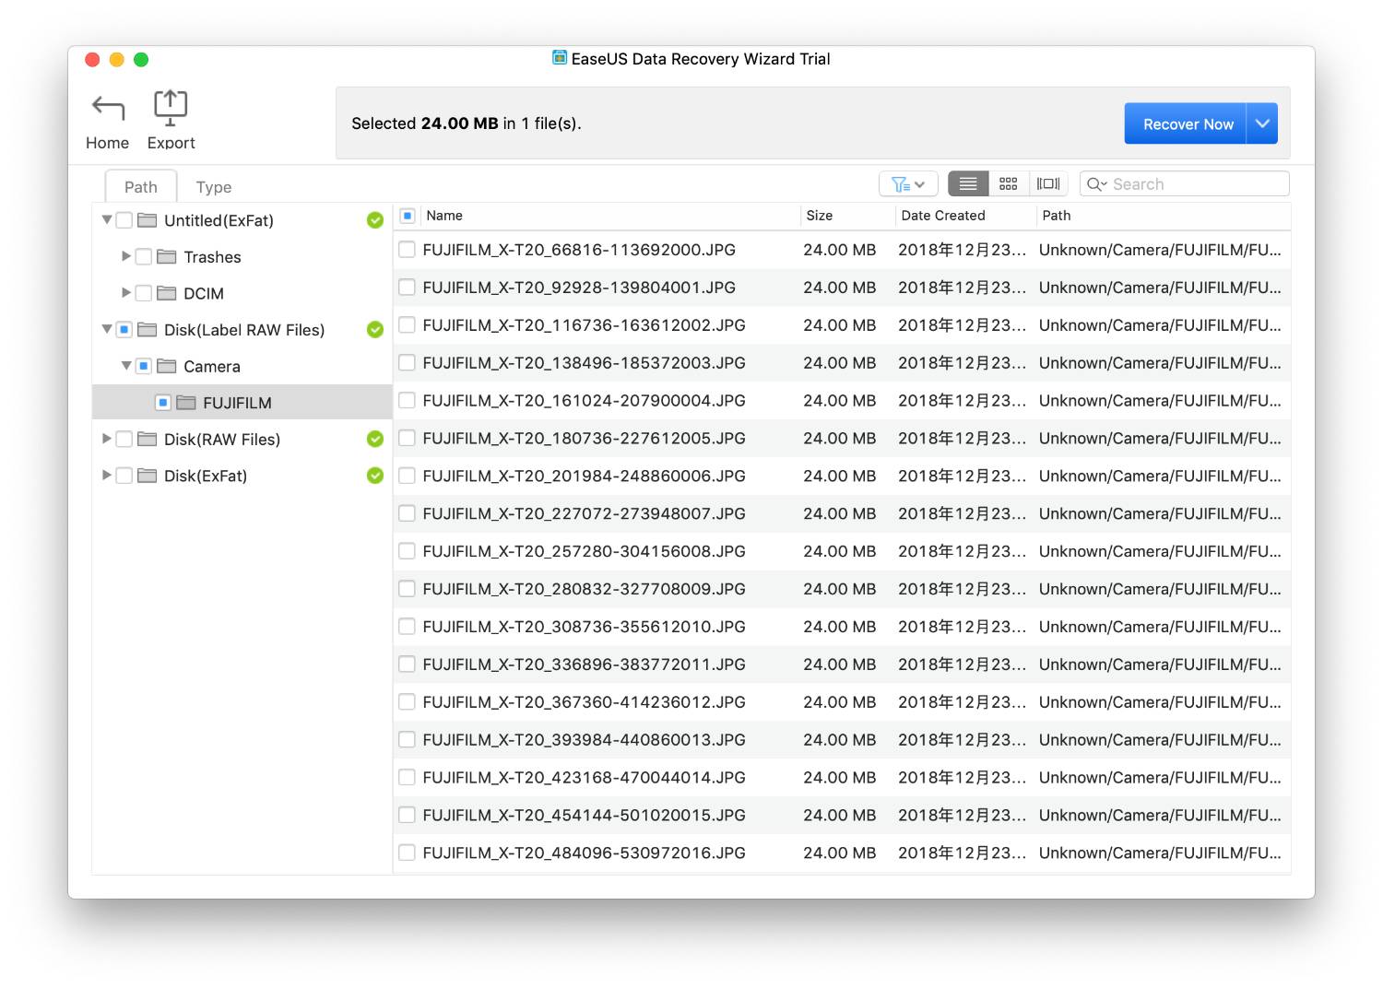The image size is (1383, 988).
Task: Open the Recover Now dropdown arrow
Action: [x=1262, y=123]
